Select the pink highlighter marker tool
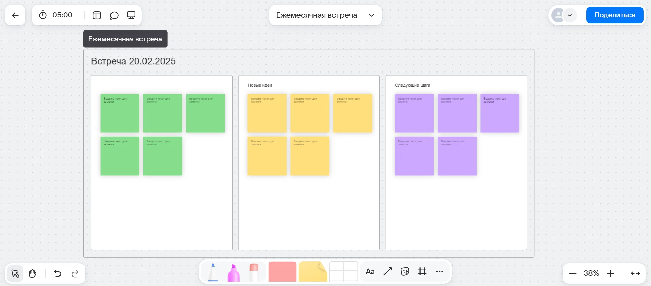Screen dimensions: 651x286 pos(234,272)
